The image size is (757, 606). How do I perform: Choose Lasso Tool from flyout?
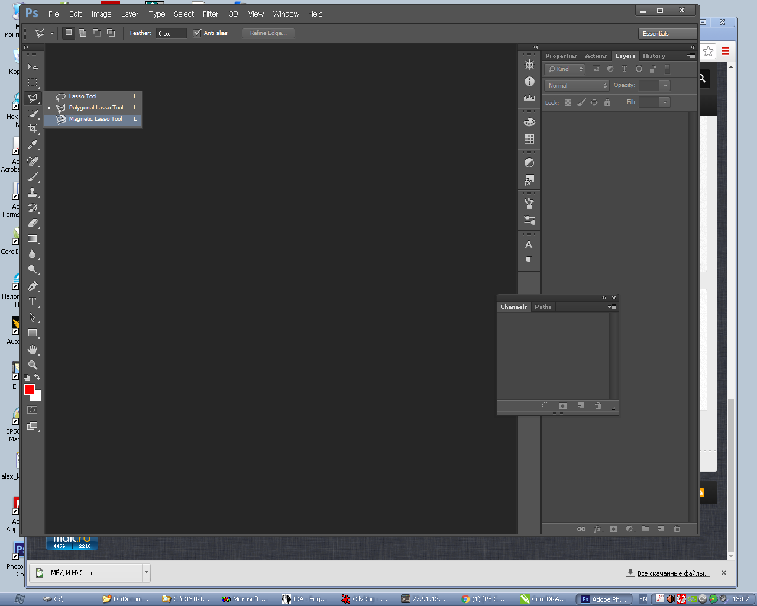[93, 96]
